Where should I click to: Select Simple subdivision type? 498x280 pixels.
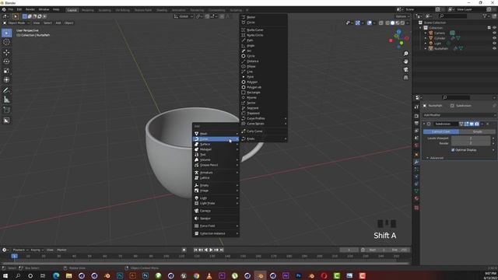pos(477,131)
